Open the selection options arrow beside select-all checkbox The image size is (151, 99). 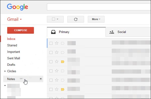(57, 19)
